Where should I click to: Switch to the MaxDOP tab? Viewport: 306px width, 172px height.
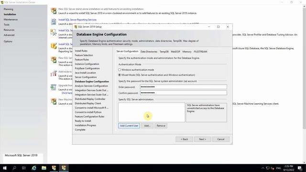pos(175,52)
